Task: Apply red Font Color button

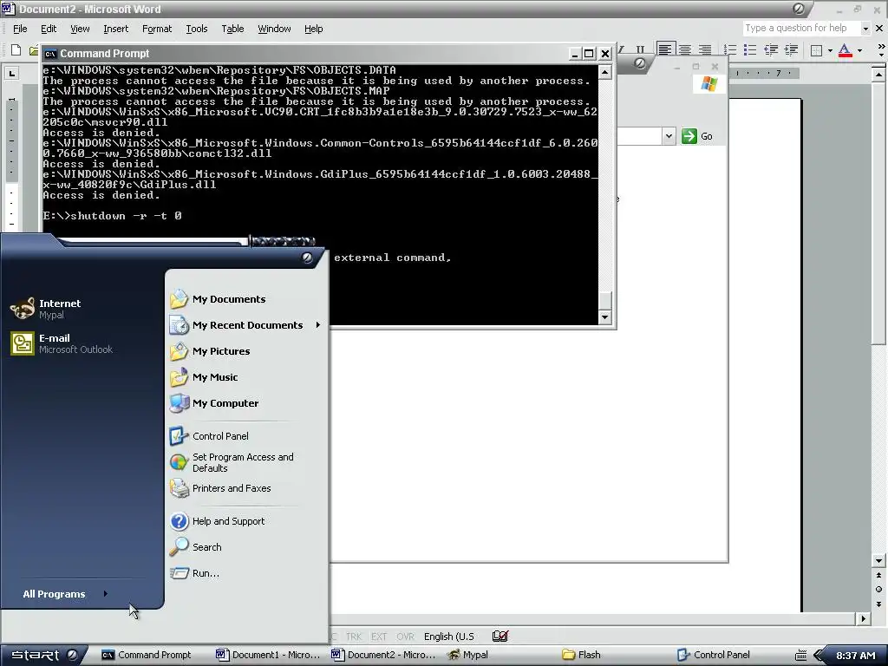Action: [845, 50]
